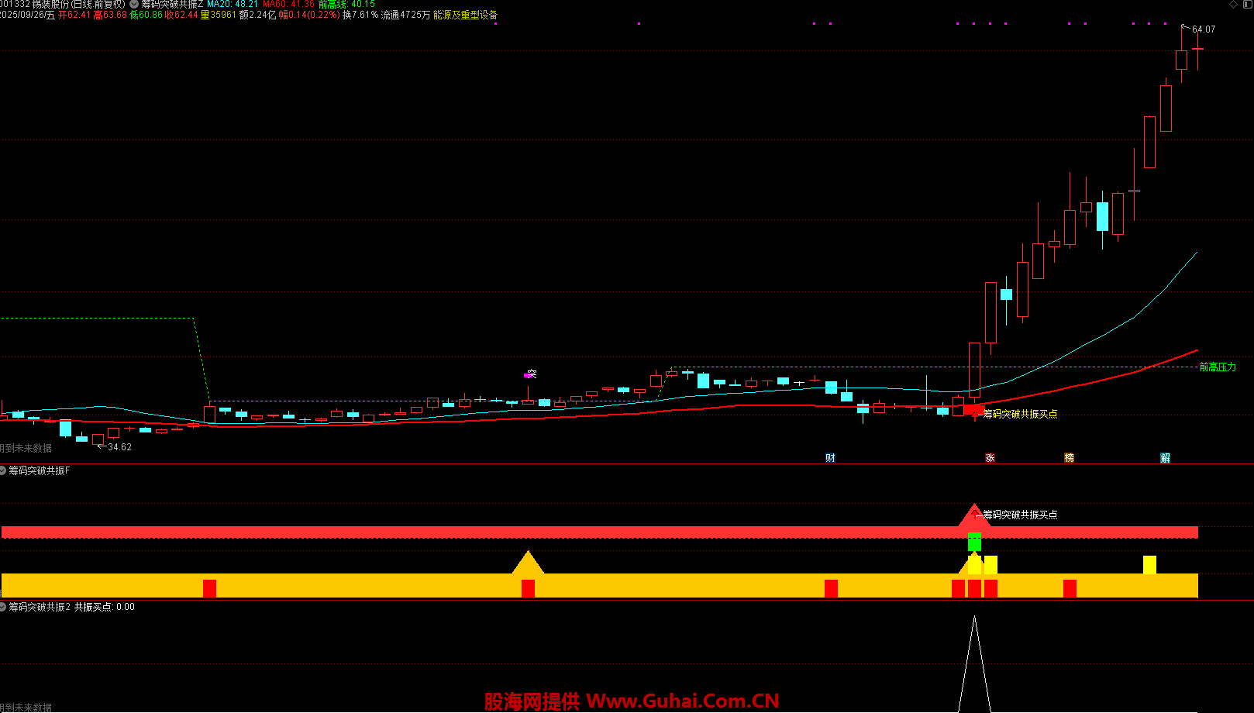Click the red triangle buy-point signal icon

tap(974, 515)
